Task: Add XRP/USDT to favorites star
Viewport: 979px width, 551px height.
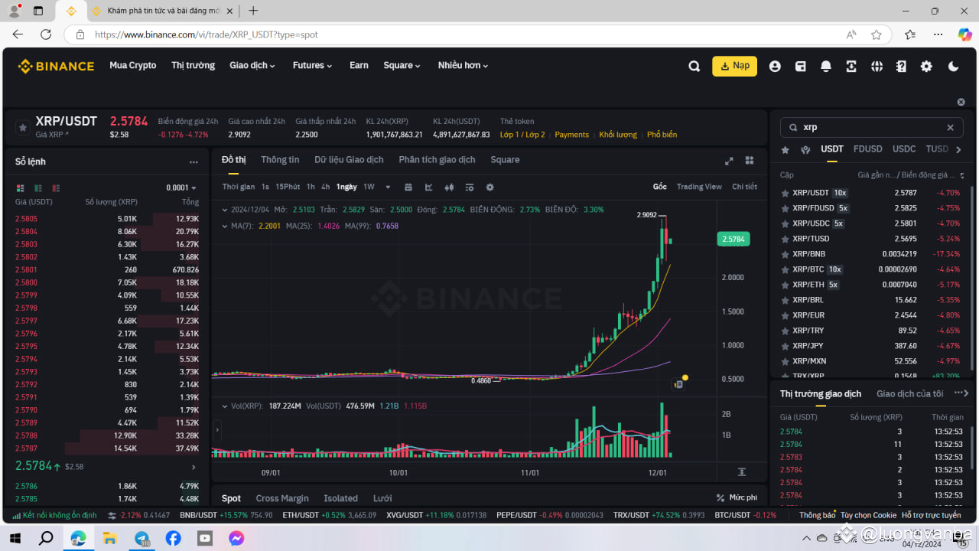Action: [x=23, y=128]
